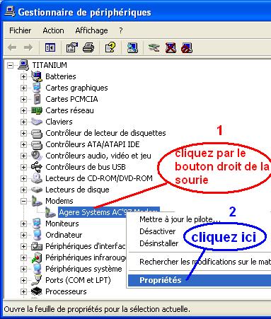This screenshot has height=319, width=271.
Task: Expand the Ordinateur node
Action: click(23, 235)
